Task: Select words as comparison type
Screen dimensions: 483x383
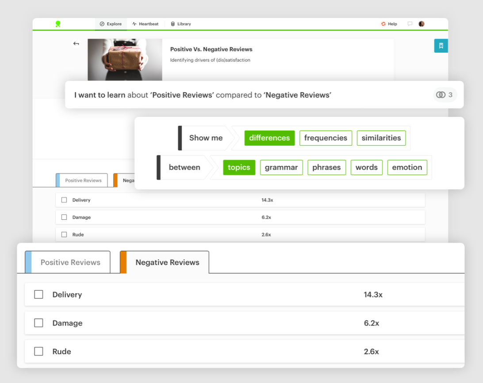Action: point(367,168)
